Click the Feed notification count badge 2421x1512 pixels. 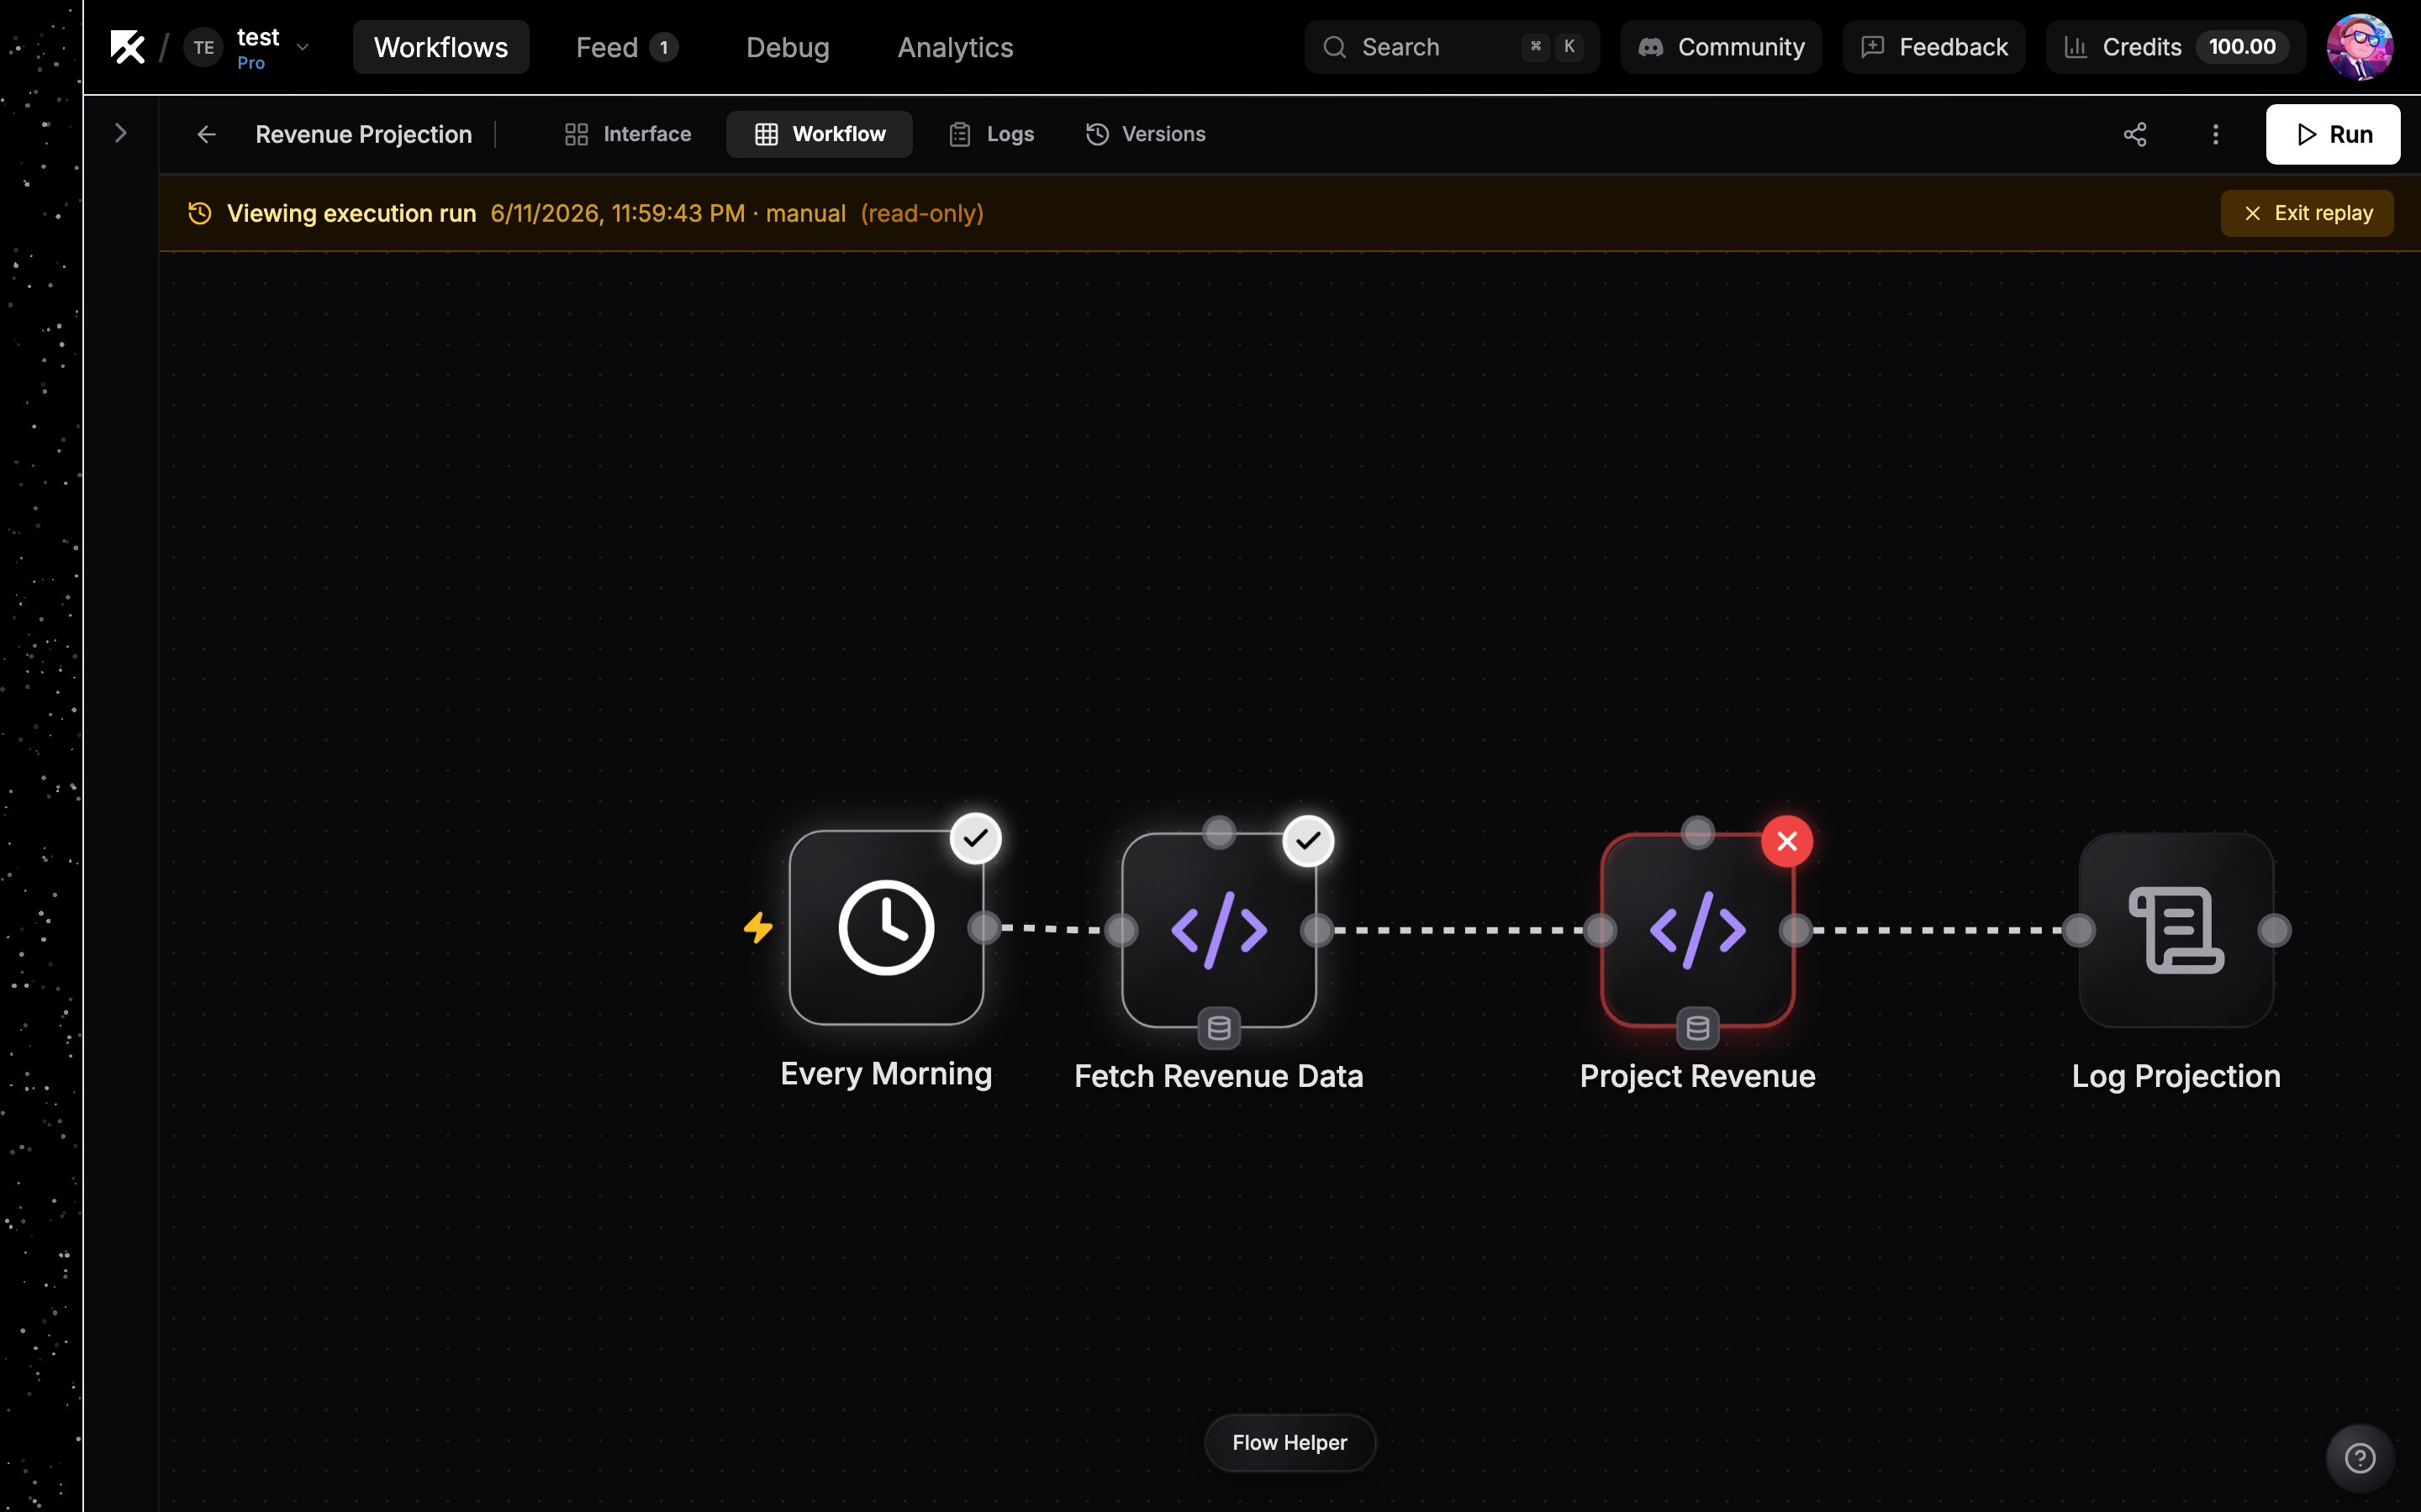point(663,47)
